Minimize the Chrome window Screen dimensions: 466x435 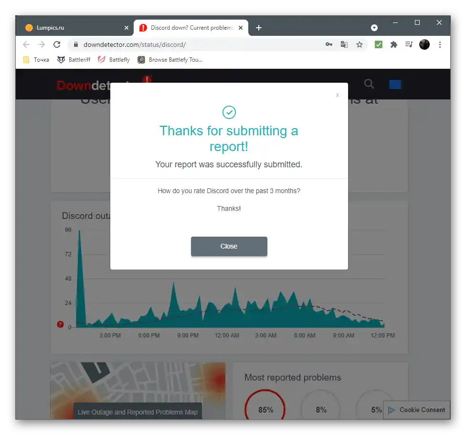click(x=395, y=22)
